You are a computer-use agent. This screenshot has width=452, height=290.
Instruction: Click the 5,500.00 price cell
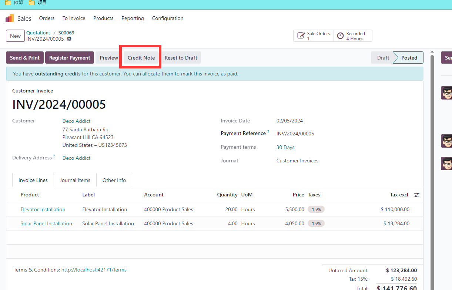click(295, 209)
